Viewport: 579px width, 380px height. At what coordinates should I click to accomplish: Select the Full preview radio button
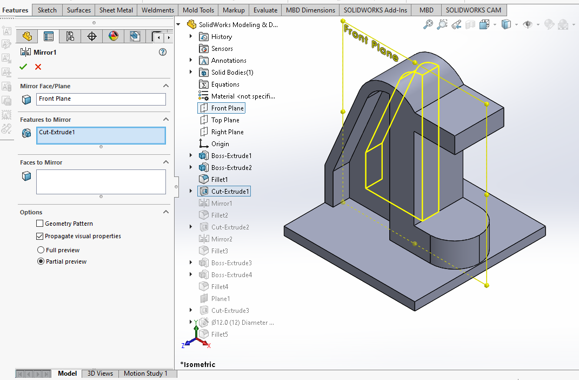click(41, 250)
